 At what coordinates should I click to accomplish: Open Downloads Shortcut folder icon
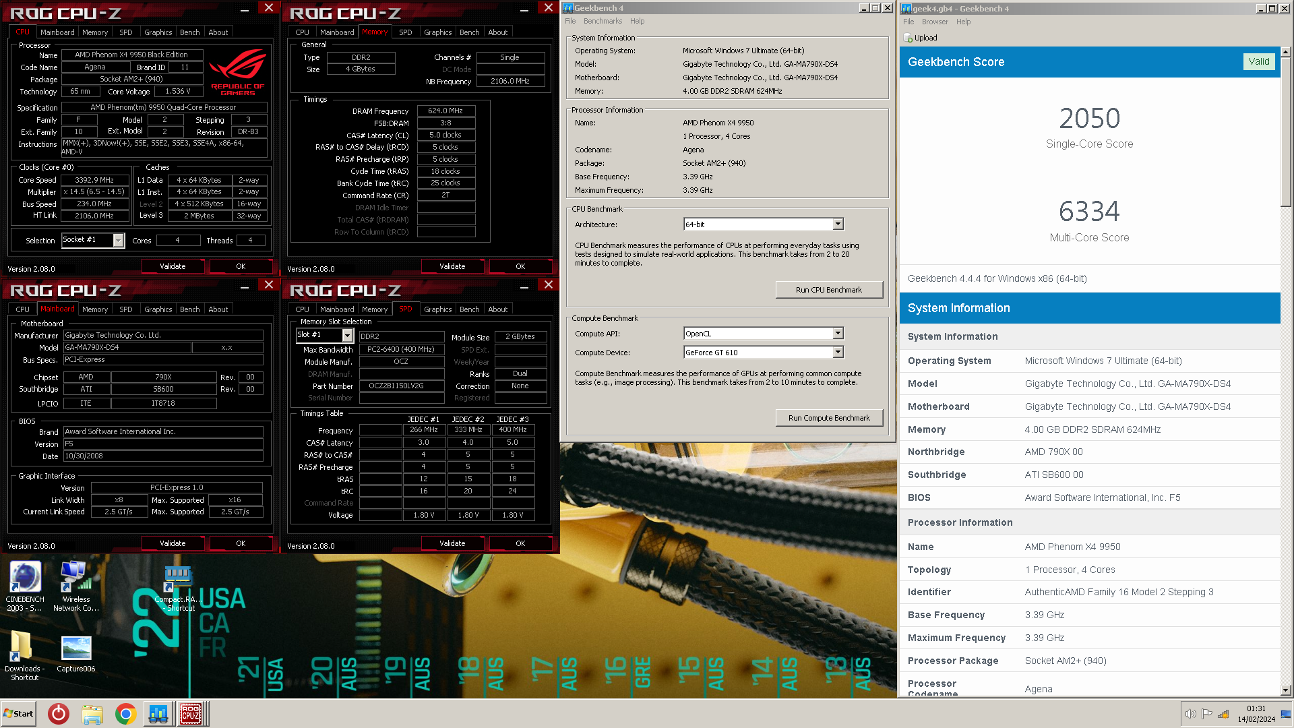24,655
